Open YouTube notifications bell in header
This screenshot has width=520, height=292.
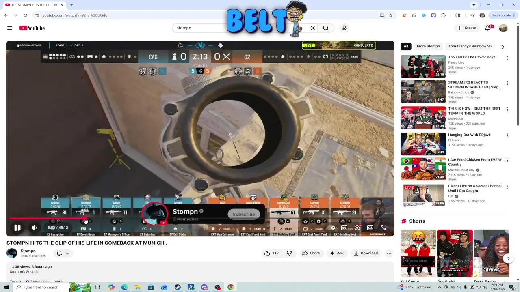click(488, 28)
